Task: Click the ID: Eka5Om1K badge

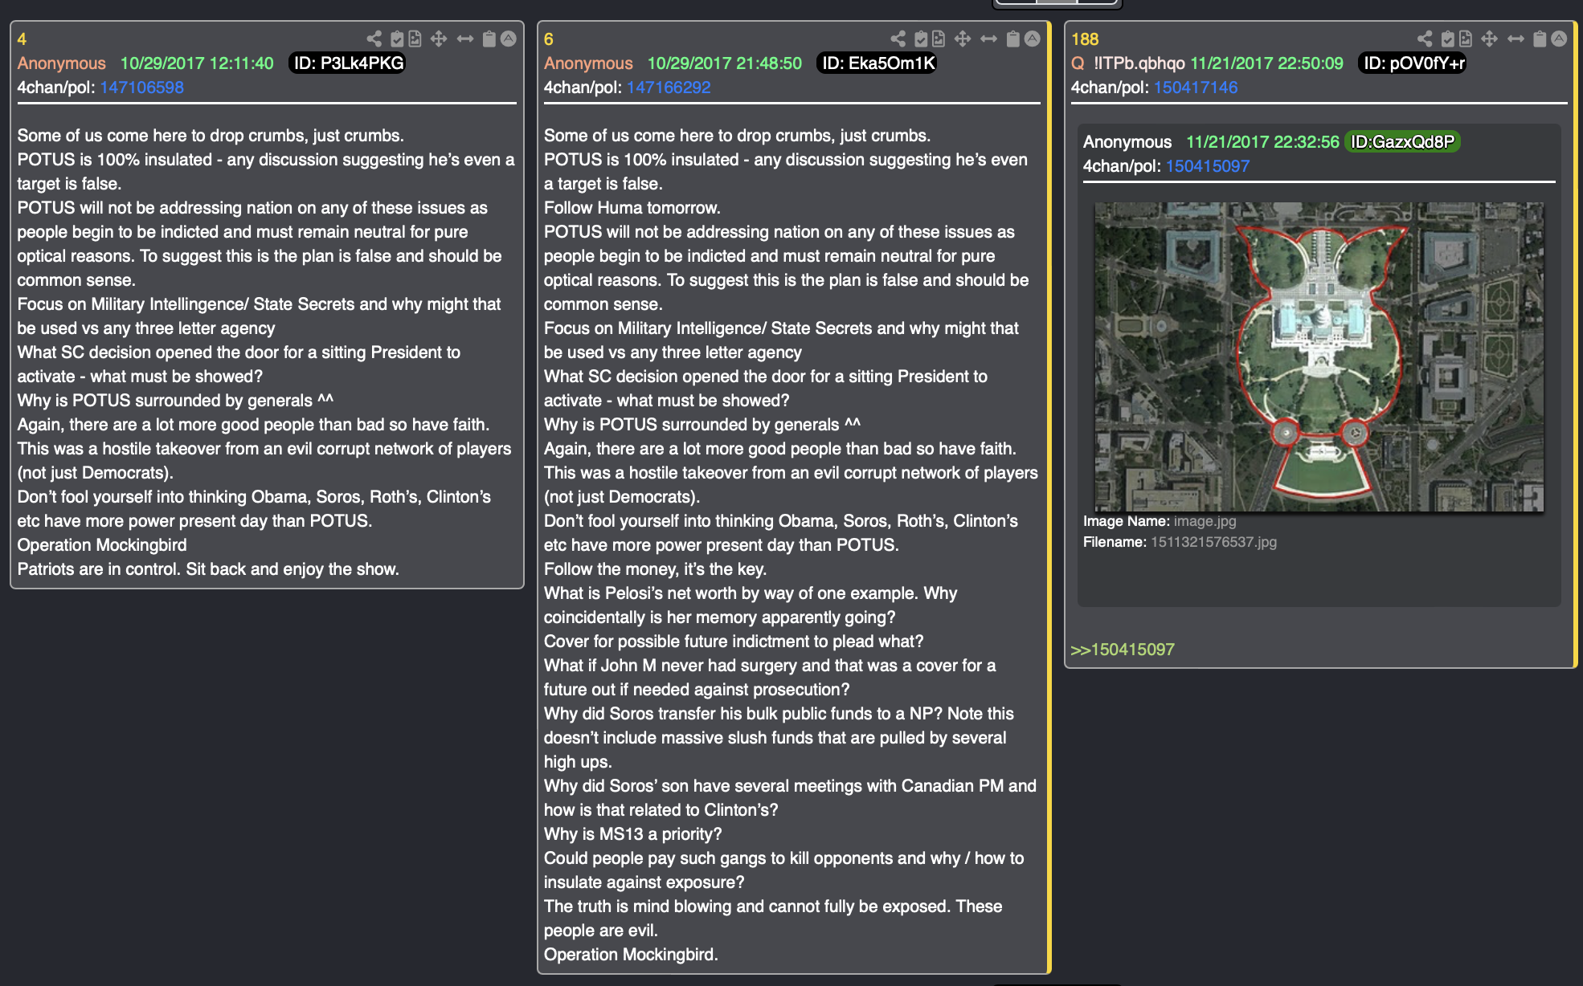Action: pyautogui.click(x=877, y=63)
